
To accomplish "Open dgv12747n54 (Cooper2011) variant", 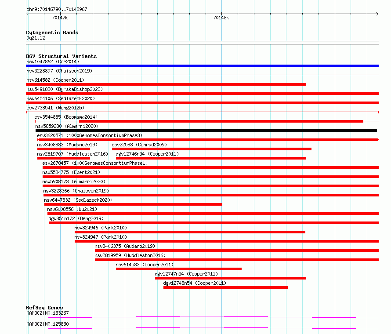I will [x=186, y=274].
